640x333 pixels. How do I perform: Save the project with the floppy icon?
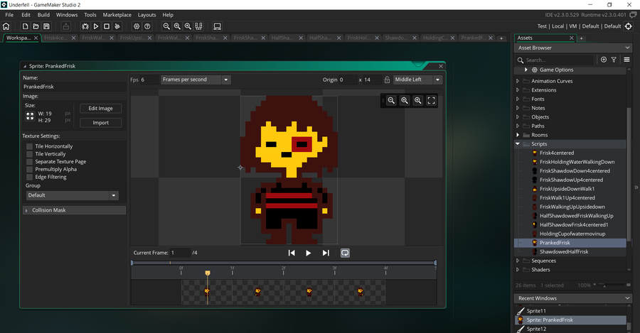46,26
